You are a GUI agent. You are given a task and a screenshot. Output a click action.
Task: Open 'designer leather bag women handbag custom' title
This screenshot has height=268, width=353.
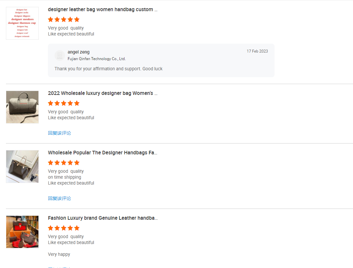pos(103,10)
